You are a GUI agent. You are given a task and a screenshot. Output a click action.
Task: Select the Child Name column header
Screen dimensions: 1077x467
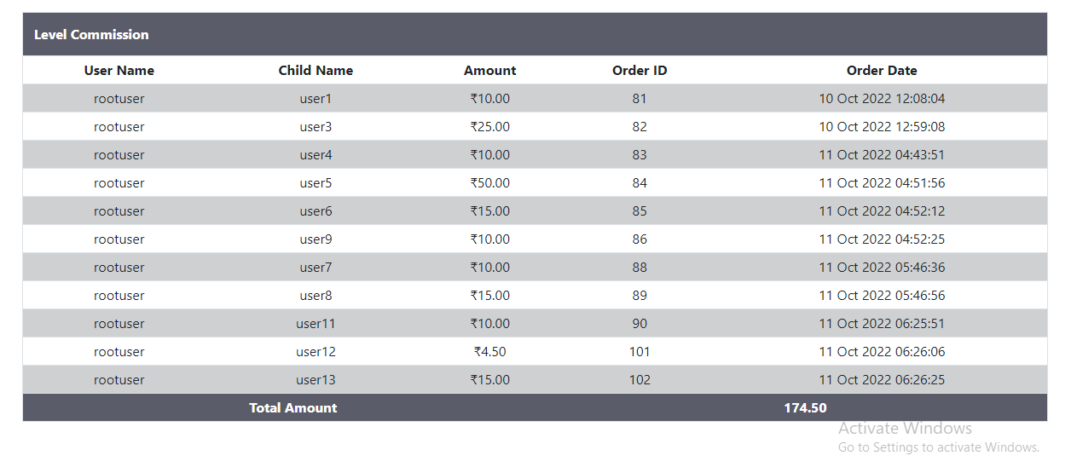click(x=316, y=71)
